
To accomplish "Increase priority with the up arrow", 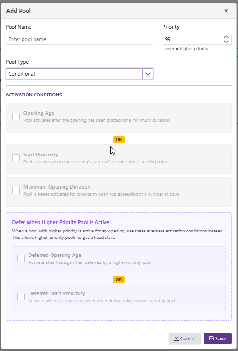I will click(226, 37).
